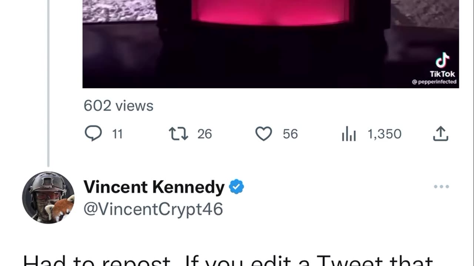The width and height of the screenshot is (474, 266).
Task: Tap the 11 replies count
Action: [x=117, y=134]
